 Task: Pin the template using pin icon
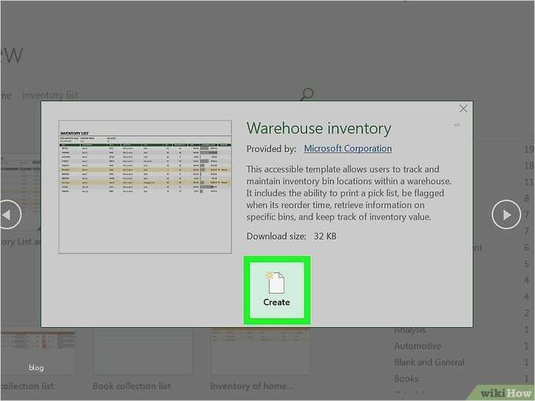click(x=456, y=125)
